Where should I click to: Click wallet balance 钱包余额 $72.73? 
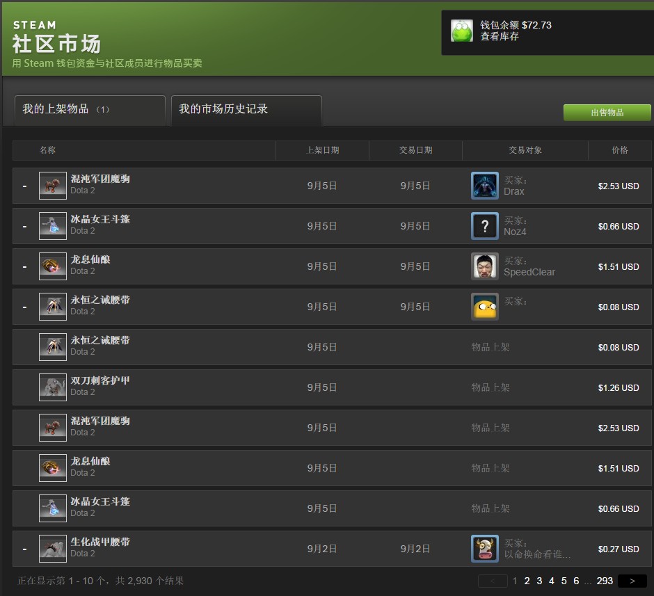click(516, 25)
